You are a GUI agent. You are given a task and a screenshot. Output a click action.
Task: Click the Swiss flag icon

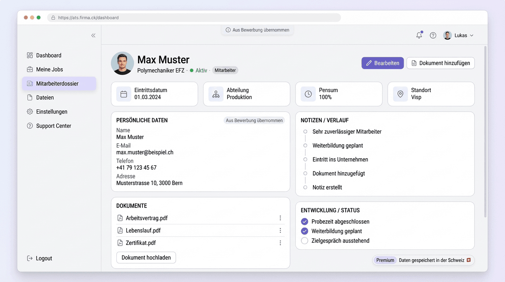[468, 260]
